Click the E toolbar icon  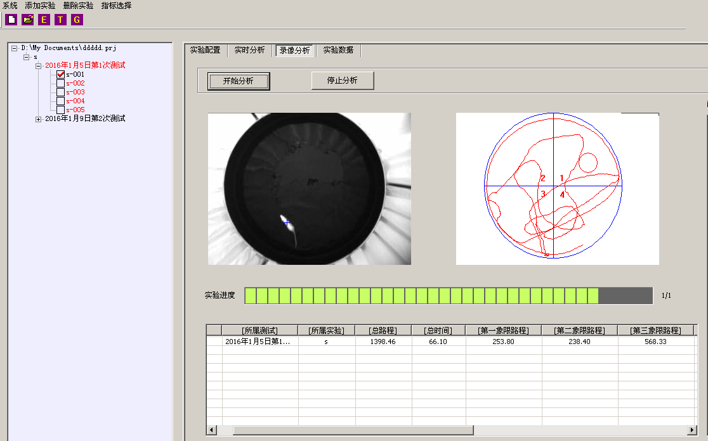44,20
